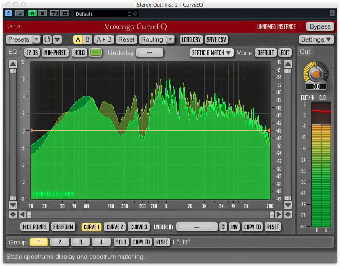Expand the Presets dropdown arrow
The height and width of the screenshot is (267, 340).
[36, 40]
